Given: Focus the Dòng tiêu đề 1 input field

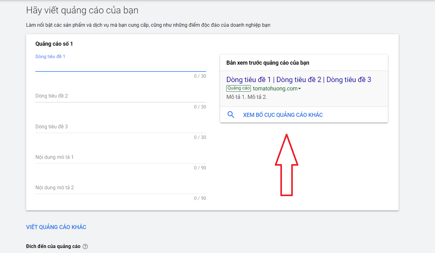Looking at the screenshot, I should (x=120, y=66).
